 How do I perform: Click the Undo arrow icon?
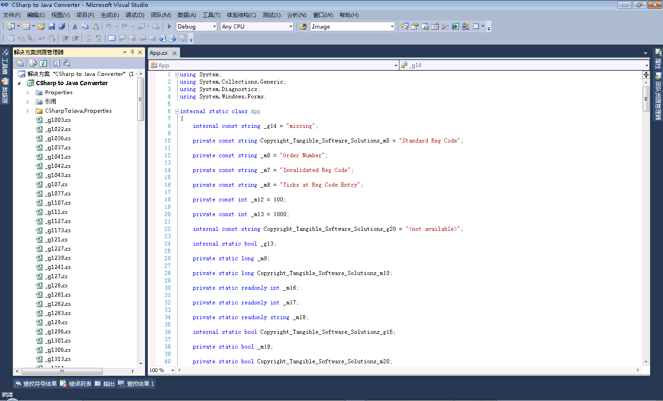(x=108, y=26)
